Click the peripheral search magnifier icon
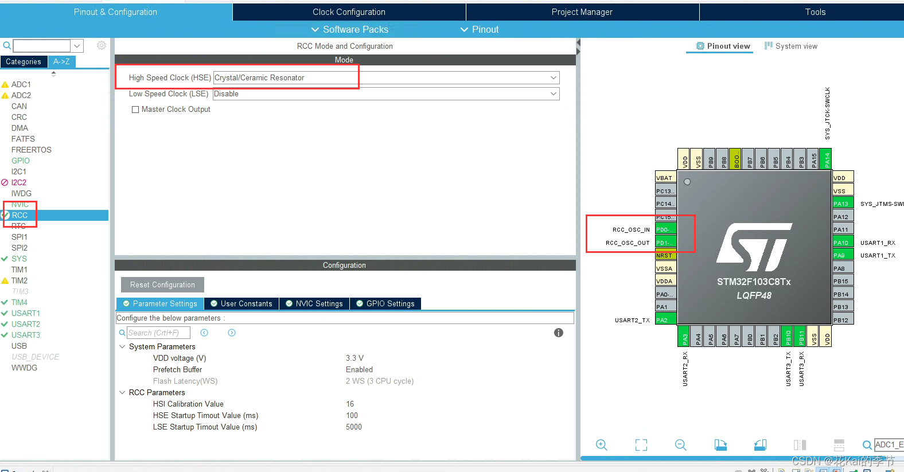 pos(6,45)
